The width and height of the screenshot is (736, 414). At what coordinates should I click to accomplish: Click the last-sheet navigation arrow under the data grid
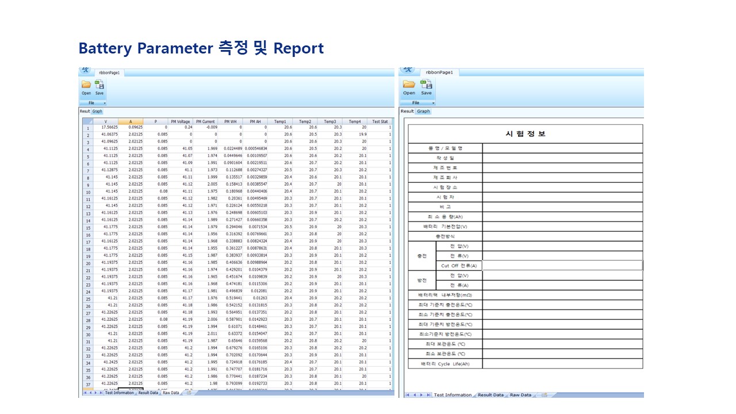[101, 393]
